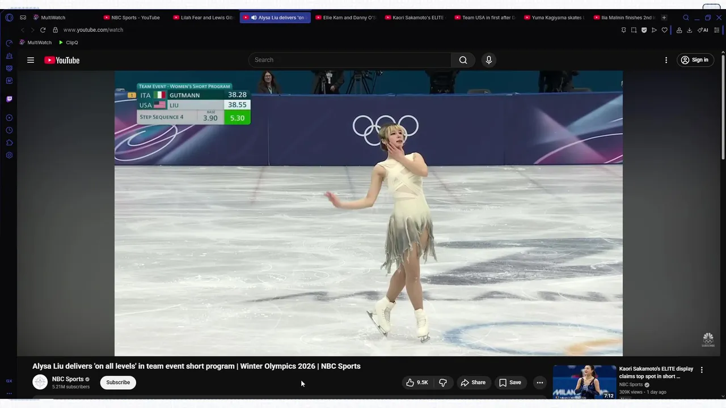Screen dimensions: 726x408
Task: Open the MultiWatch bookmark in bookmarks bar
Action: 35,42
